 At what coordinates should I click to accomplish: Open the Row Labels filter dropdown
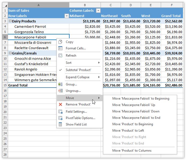pos(67,16)
